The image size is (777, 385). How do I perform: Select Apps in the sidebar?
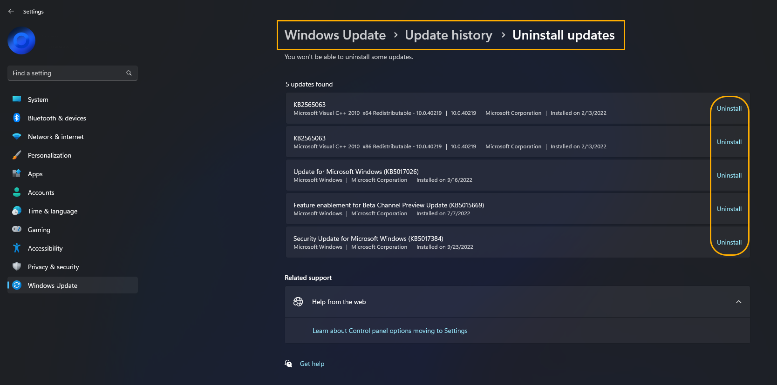[73, 174]
